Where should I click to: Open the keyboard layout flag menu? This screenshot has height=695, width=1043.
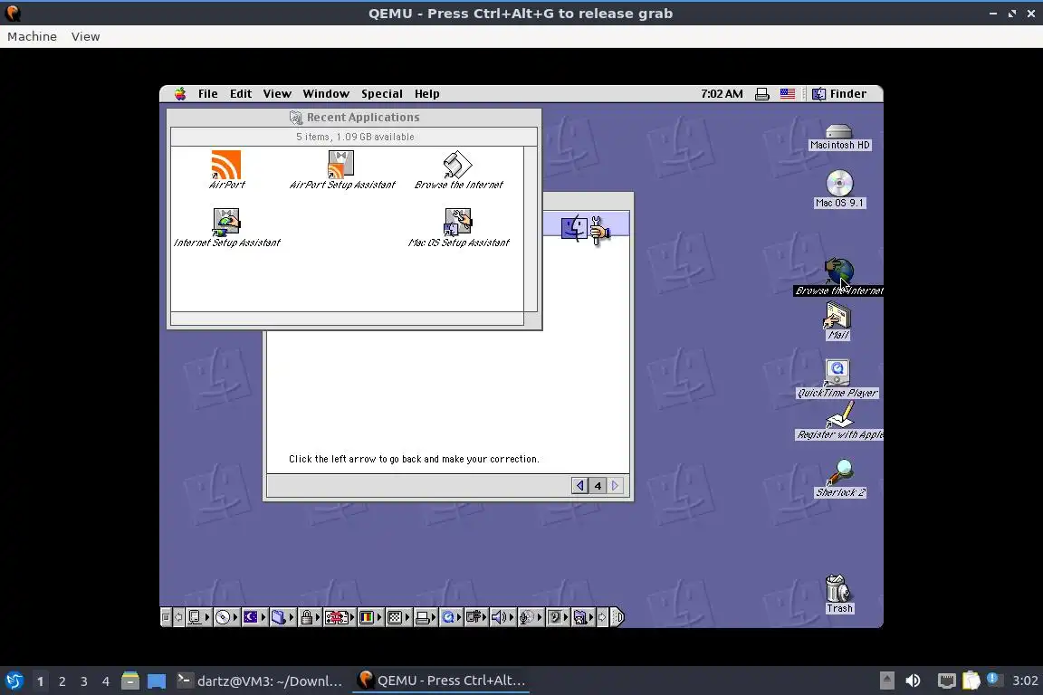(788, 94)
